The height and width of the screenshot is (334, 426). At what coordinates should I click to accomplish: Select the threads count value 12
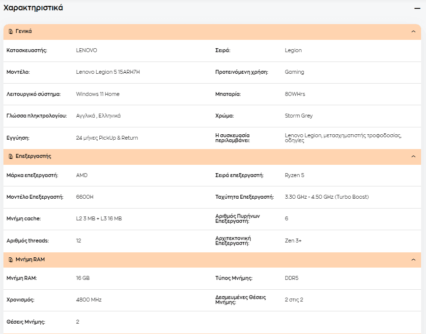79,241
